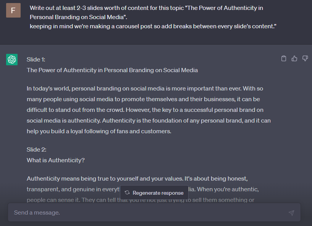Viewport: 312px width, 226px height.
Task: Click the prompt line "keeping in mind we're making"
Action: (x=153, y=26)
